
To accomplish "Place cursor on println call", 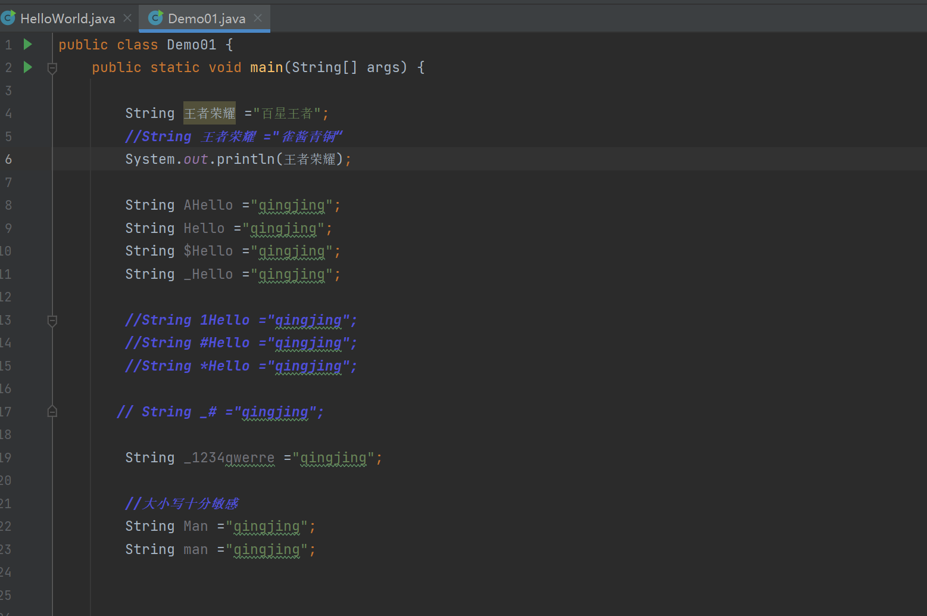I will pyautogui.click(x=246, y=159).
